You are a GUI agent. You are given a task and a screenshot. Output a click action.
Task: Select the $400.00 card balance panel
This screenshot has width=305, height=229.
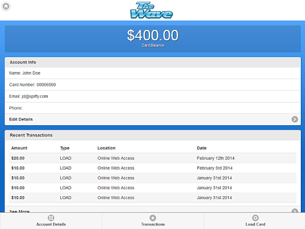tap(152, 39)
